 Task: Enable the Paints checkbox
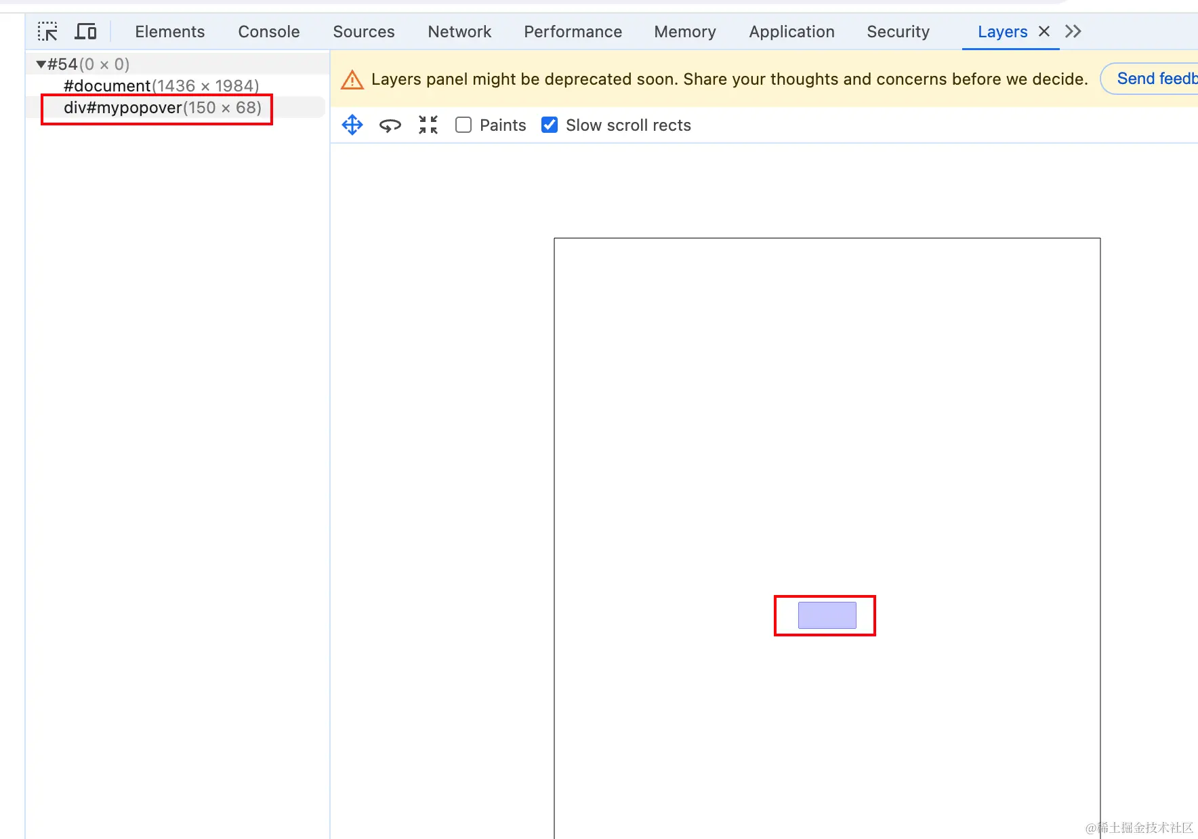463,125
